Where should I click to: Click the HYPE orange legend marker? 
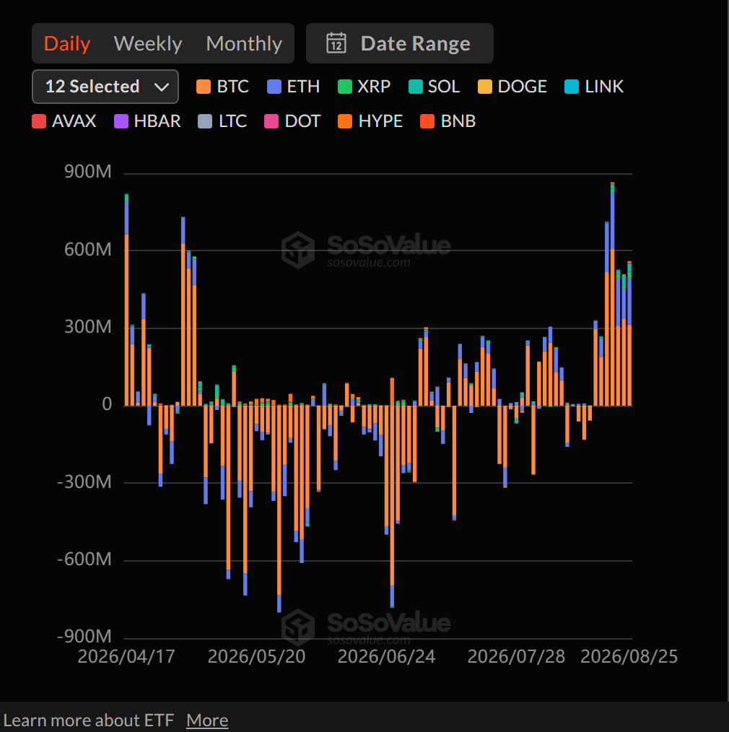(x=345, y=121)
